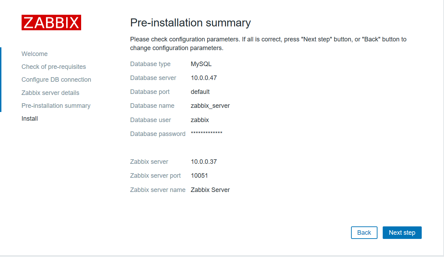Viewport: 444px width, 257px height.
Task: Click the Database password label
Action: [x=157, y=134]
